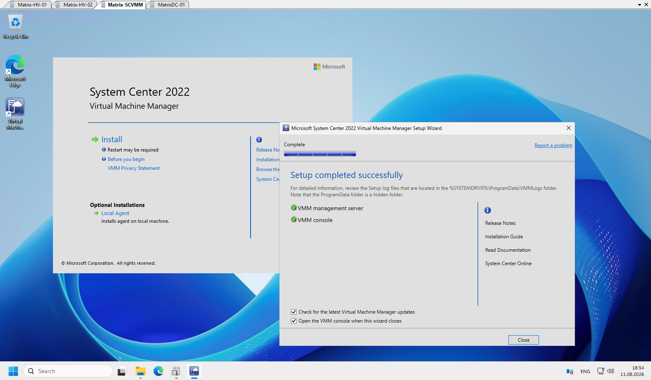The width and height of the screenshot is (651, 380).
Task: Click Read Documentation in the Setup Wizard
Action: click(508, 250)
